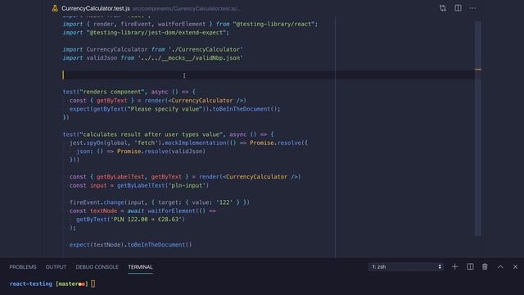This screenshot has height=295, width=524.
Task: Switch to the PROBLEMS tab
Action: pos(23,267)
